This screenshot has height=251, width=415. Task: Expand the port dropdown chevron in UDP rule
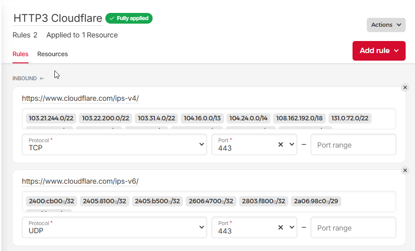tap(292, 227)
